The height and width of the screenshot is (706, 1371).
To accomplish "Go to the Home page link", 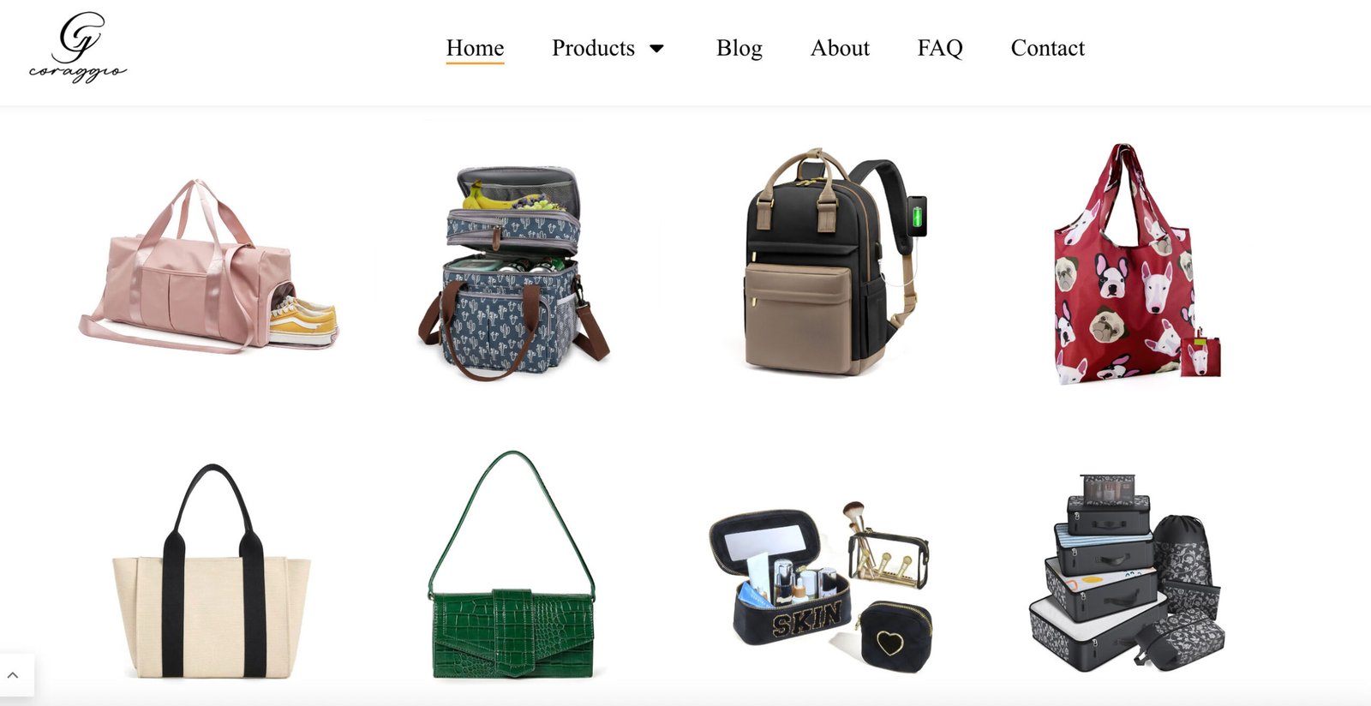I will pos(475,48).
